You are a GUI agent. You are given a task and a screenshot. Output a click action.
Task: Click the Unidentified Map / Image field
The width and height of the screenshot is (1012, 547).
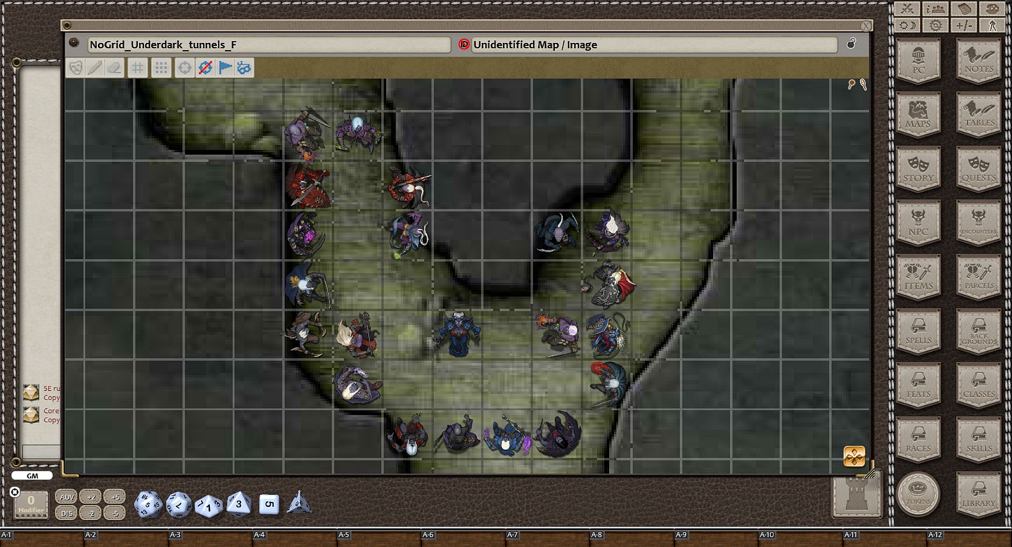[x=654, y=45]
